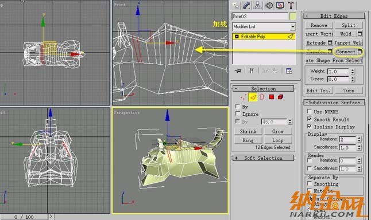Click the Turn button
This screenshot has height=220, width=371.
pyautogui.click(x=349, y=91)
